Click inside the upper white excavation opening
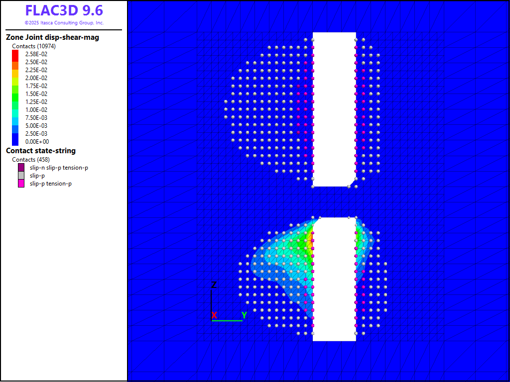Viewport: 510px width, 382px height. click(334, 109)
